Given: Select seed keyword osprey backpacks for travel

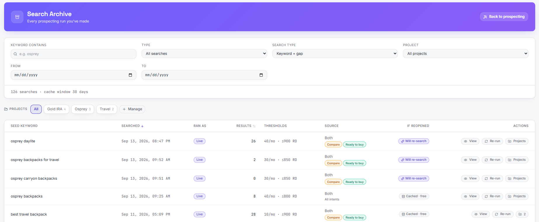Looking at the screenshot, I should pos(35,160).
